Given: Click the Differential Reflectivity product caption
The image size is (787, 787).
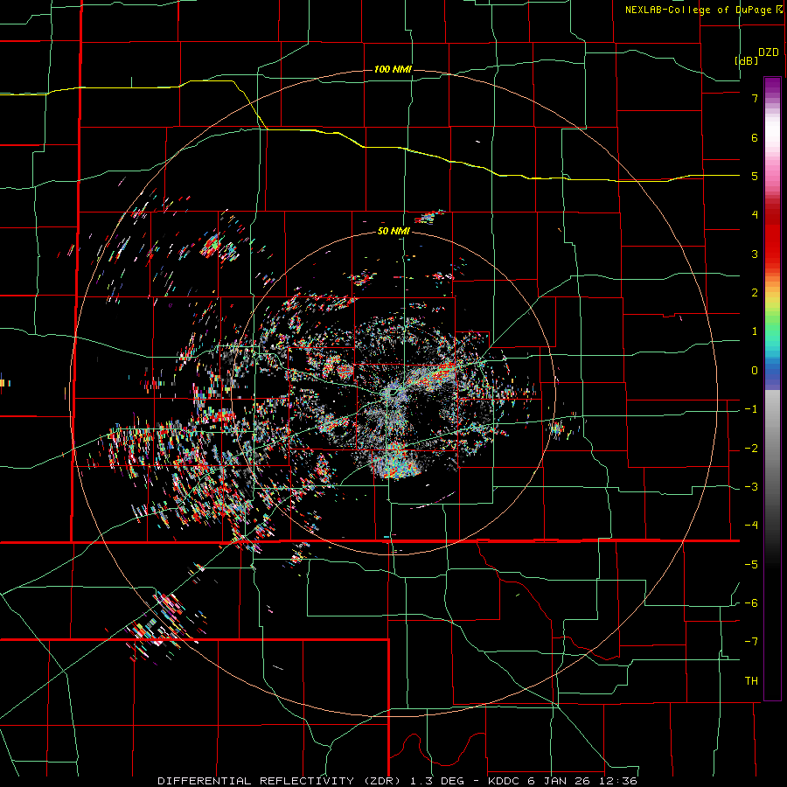Looking at the screenshot, I should tap(397, 781).
